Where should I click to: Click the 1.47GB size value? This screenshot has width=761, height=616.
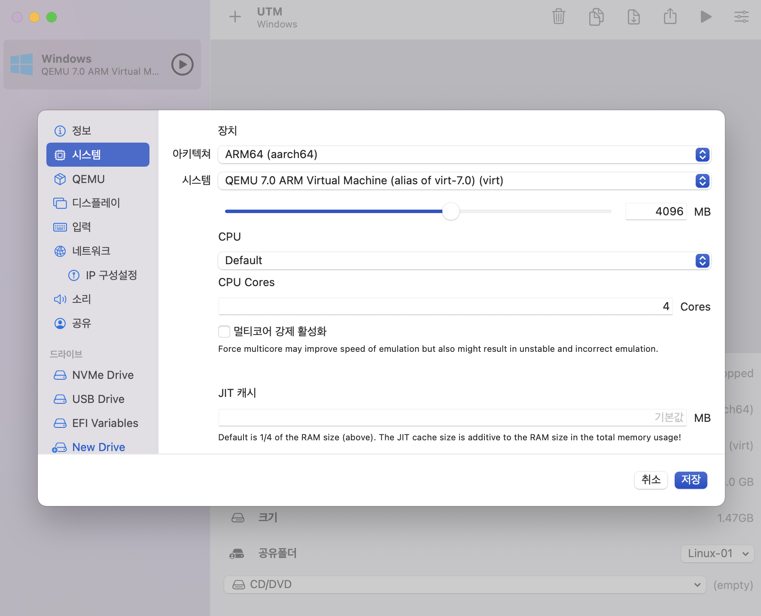735,518
